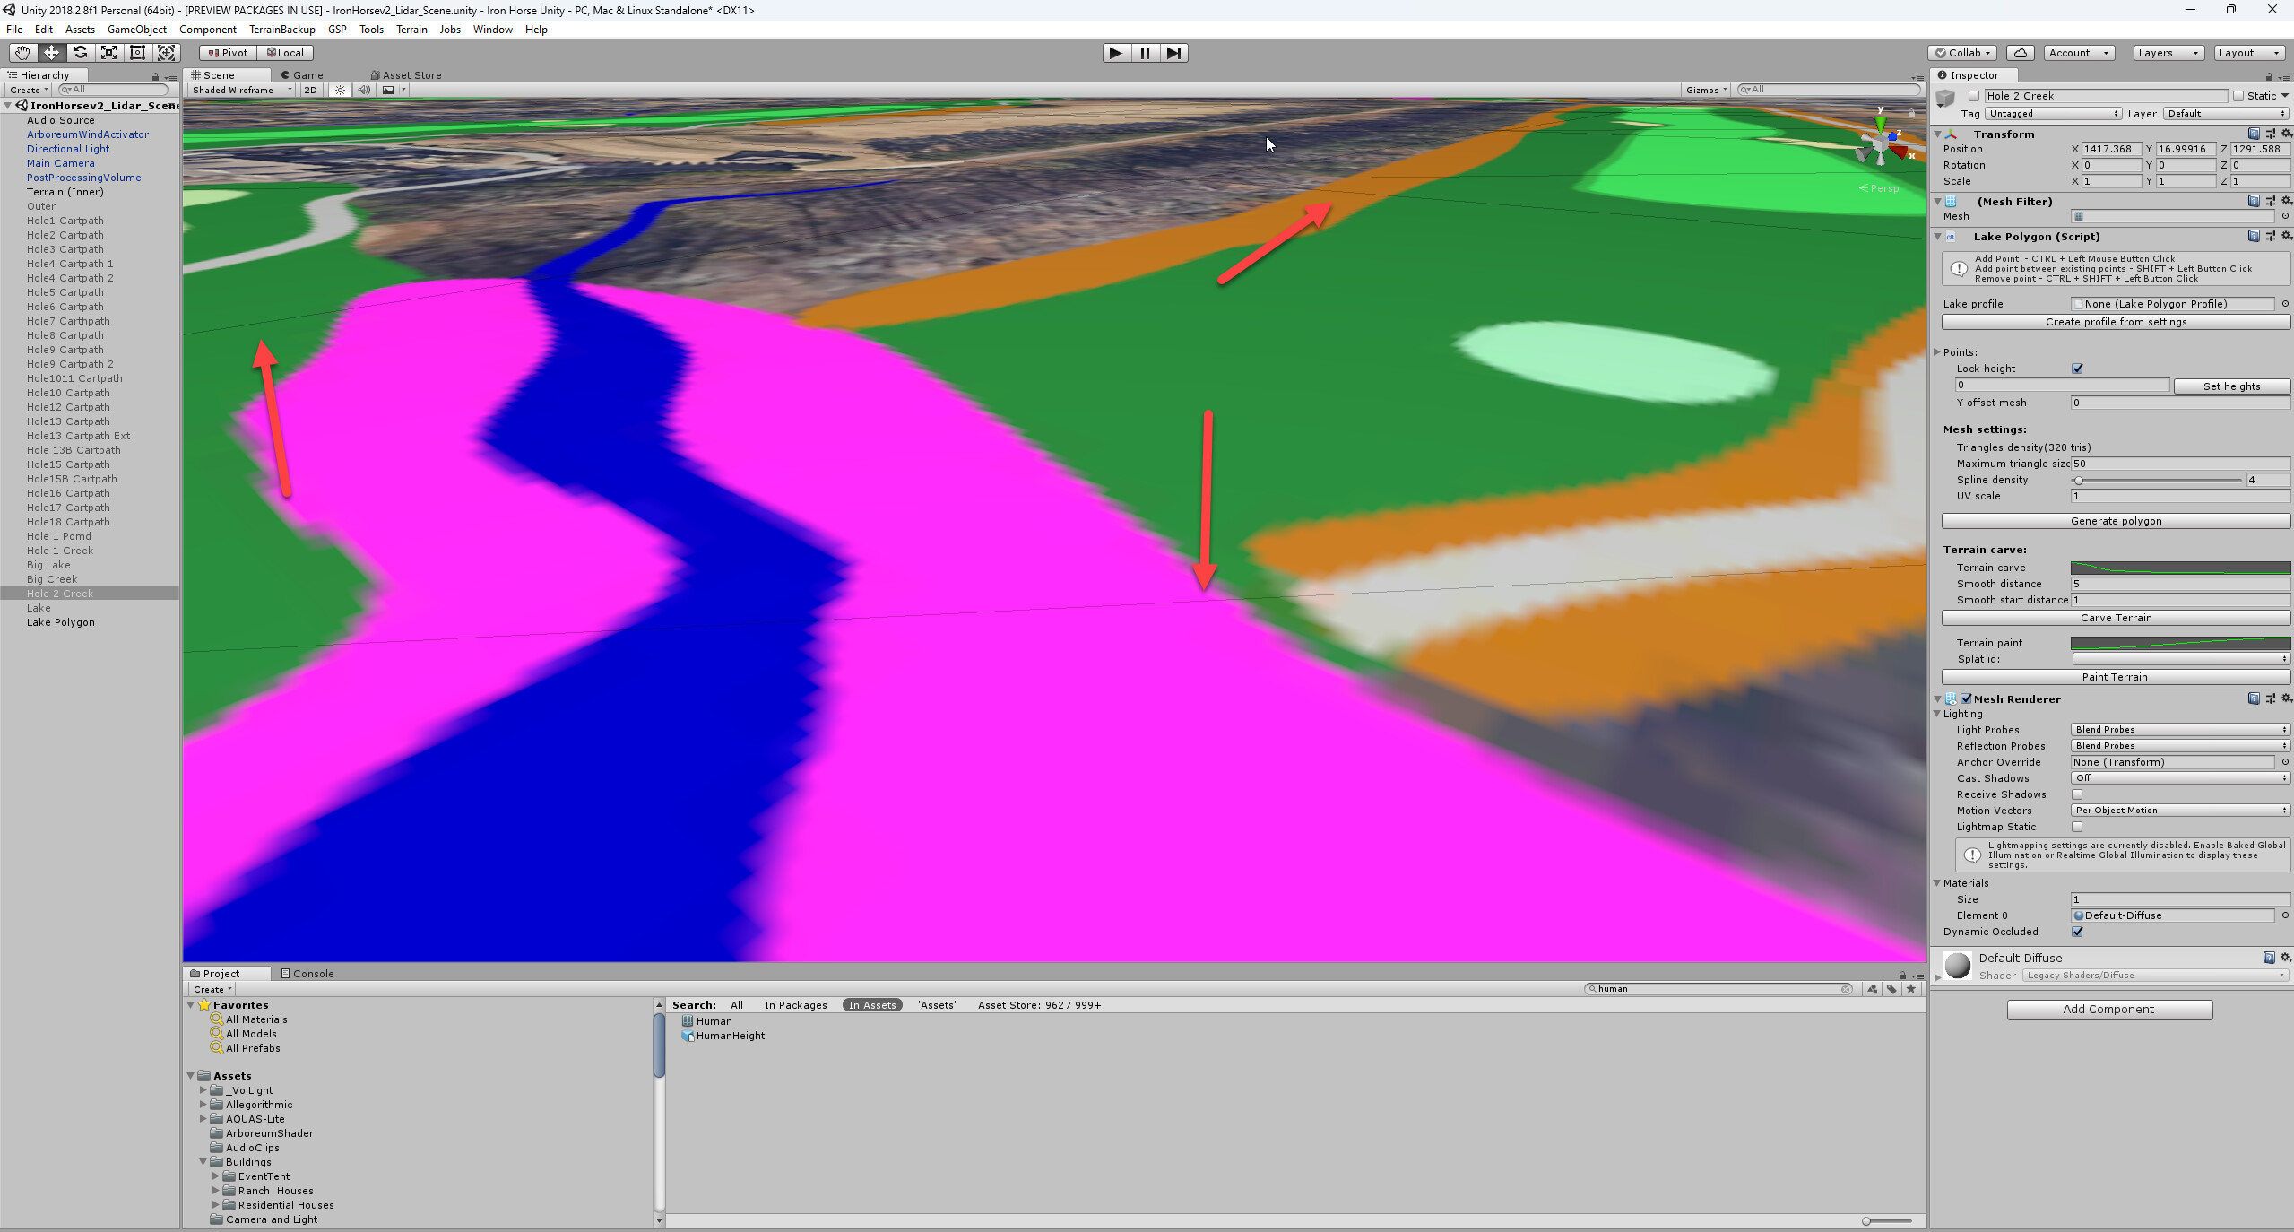The width and height of the screenshot is (2294, 1232).
Task: Uncheck the Lock height checkbox
Action: pyautogui.click(x=2079, y=368)
